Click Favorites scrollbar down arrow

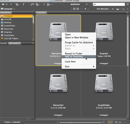[x=33, y=40]
